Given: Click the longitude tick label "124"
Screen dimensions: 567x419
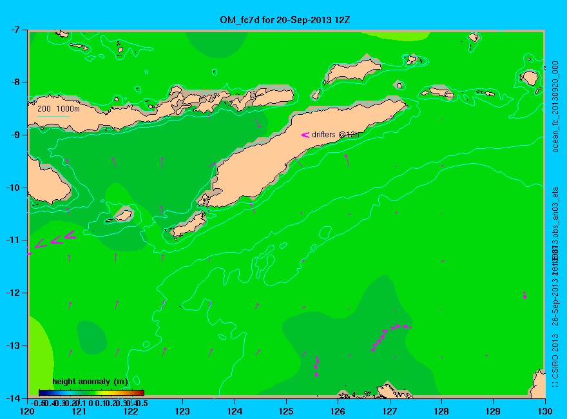Looking at the screenshot, I should pyautogui.click(x=235, y=411).
